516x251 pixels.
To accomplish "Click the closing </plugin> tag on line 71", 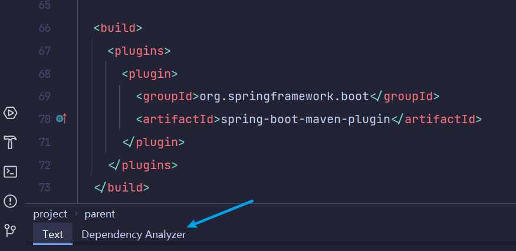I will pyautogui.click(x=153, y=142).
